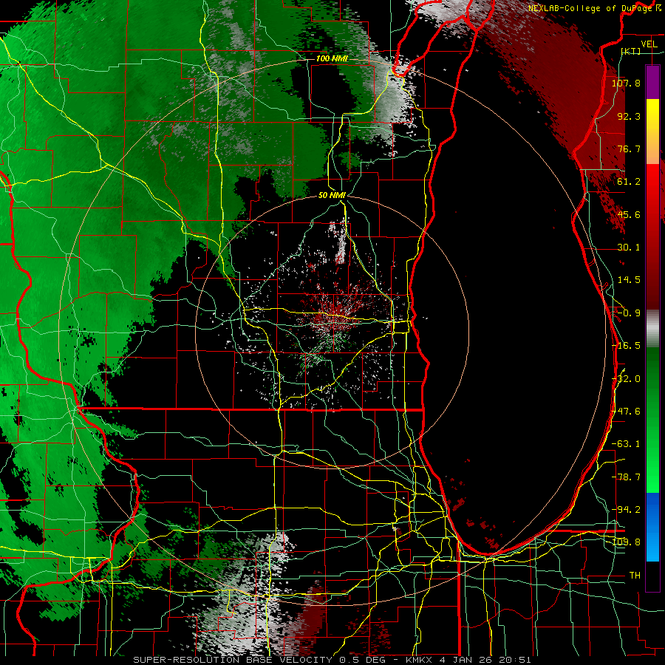Click the -63.1 velocity scale value

tap(626, 444)
